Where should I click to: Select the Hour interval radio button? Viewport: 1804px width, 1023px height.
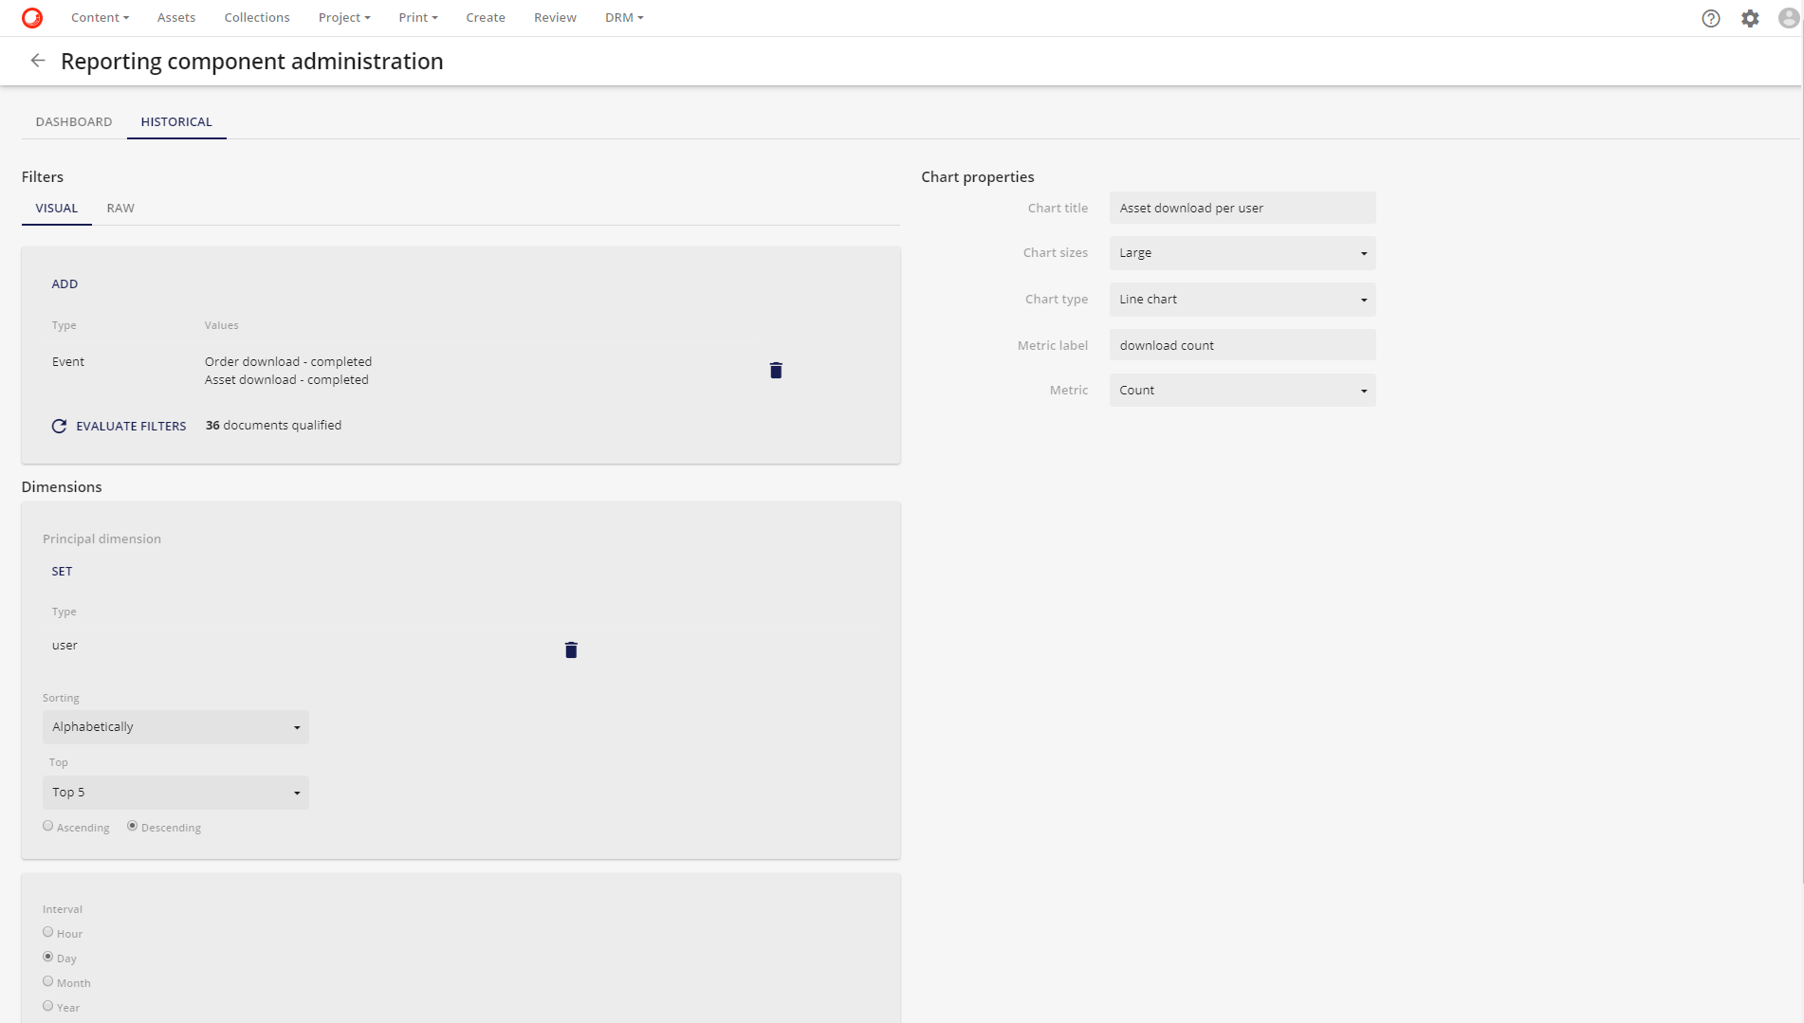(48, 932)
